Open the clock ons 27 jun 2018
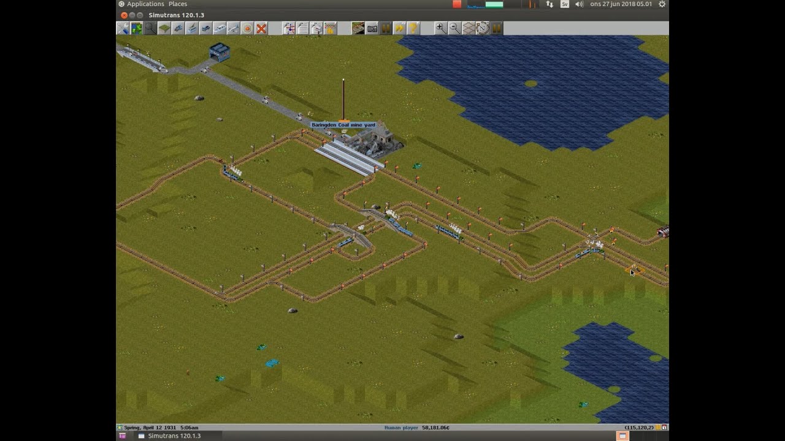Viewport: 785px width, 441px height. coord(621,4)
